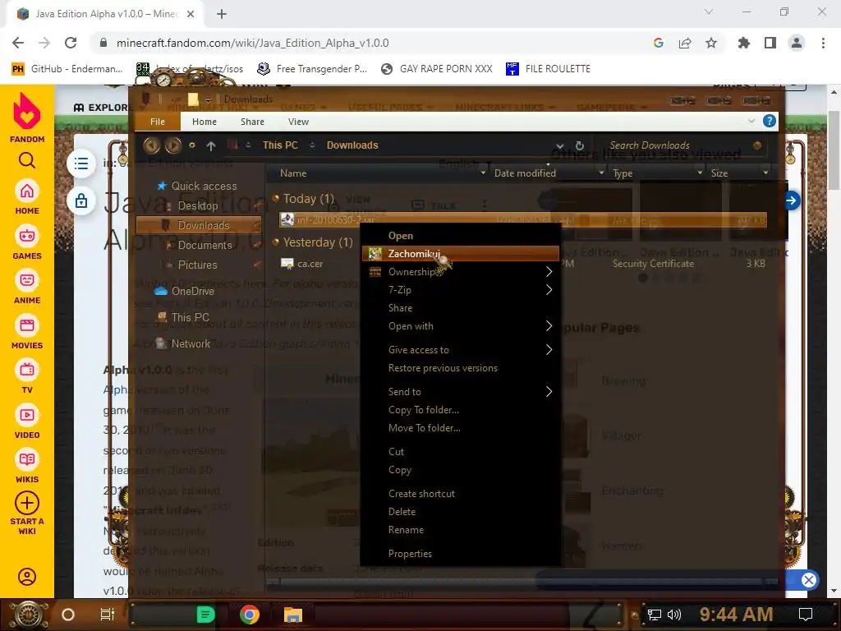Viewport: 841px width, 631px height.
Task: Click the FILE ROULETTE bookmark
Action: [548, 69]
